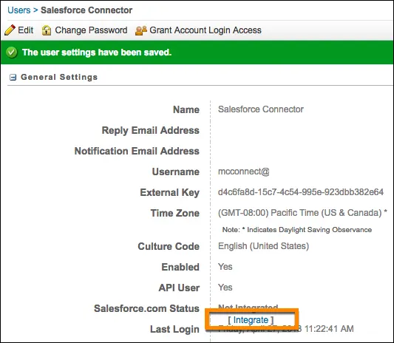This screenshot has height=343, width=394.
Task: Click the Integrate link
Action: [251, 320]
